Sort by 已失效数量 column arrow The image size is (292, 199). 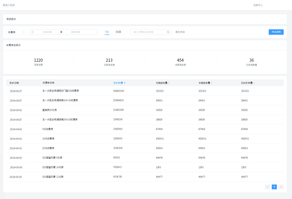pyautogui.click(x=254, y=83)
